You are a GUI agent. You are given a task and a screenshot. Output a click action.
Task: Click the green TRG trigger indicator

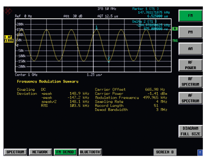coord(175,41)
